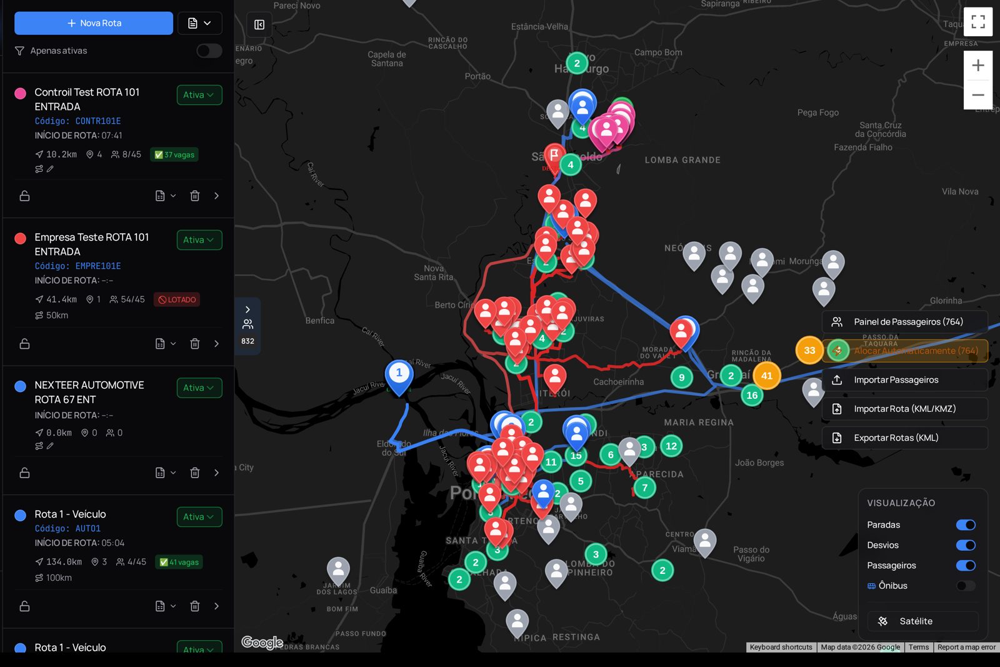Open Ativa status dropdown for NEXTEER AUTOMOTIVE

(x=199, y=388)
